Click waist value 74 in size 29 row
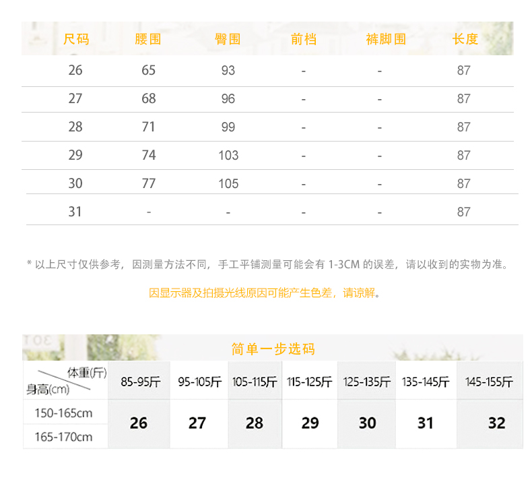532x484 pixels. 149,155
